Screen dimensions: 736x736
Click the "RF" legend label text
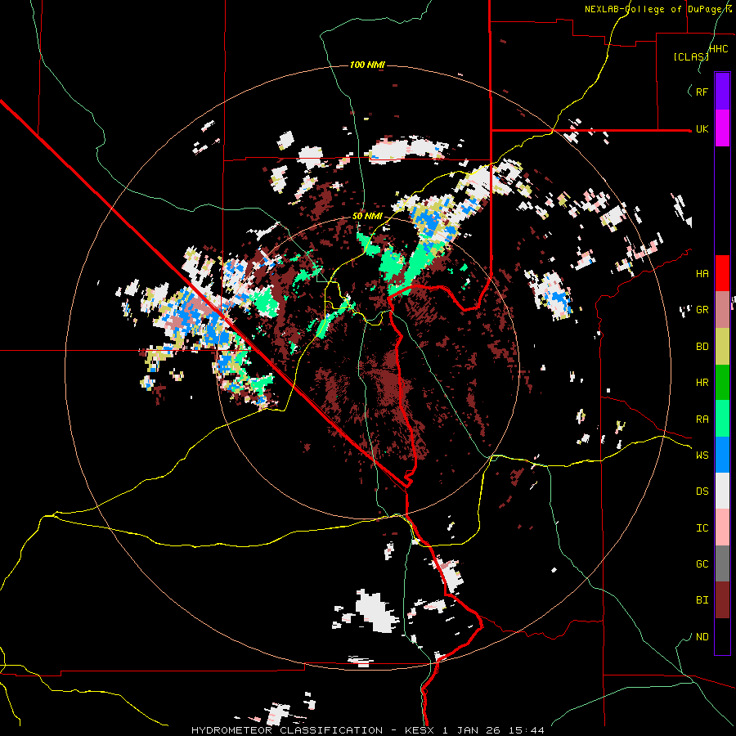pos(702,92)
